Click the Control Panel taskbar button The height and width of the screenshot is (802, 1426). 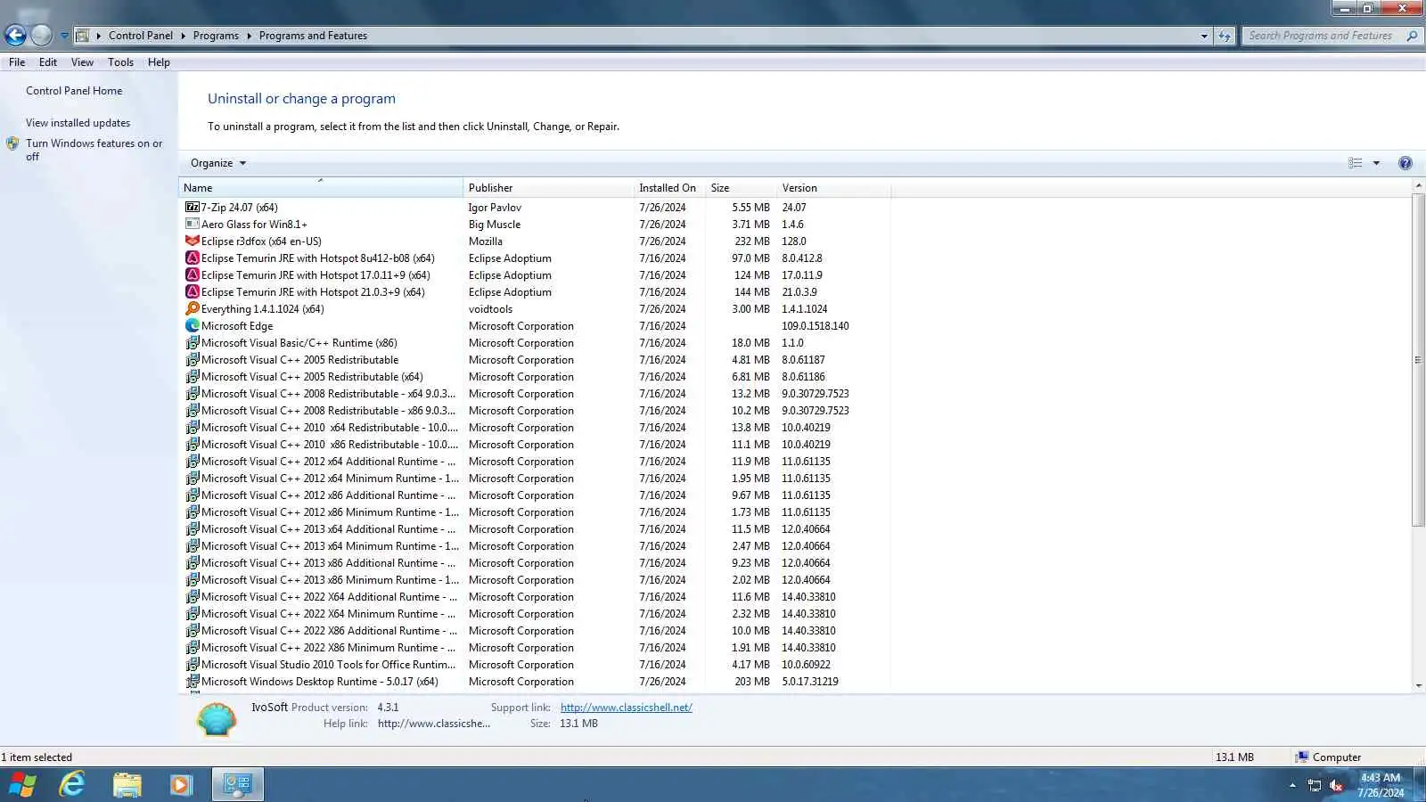pyautogui.click(x=237, y=784)
